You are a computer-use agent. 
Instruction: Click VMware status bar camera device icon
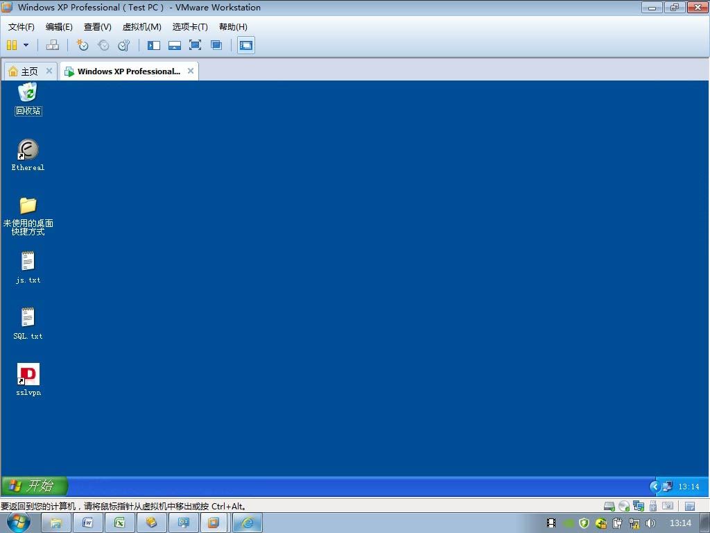[x=668, y=506]
